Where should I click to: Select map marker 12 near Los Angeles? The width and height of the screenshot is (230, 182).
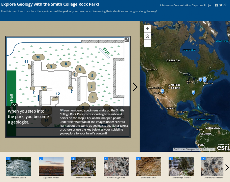(162, 91)
